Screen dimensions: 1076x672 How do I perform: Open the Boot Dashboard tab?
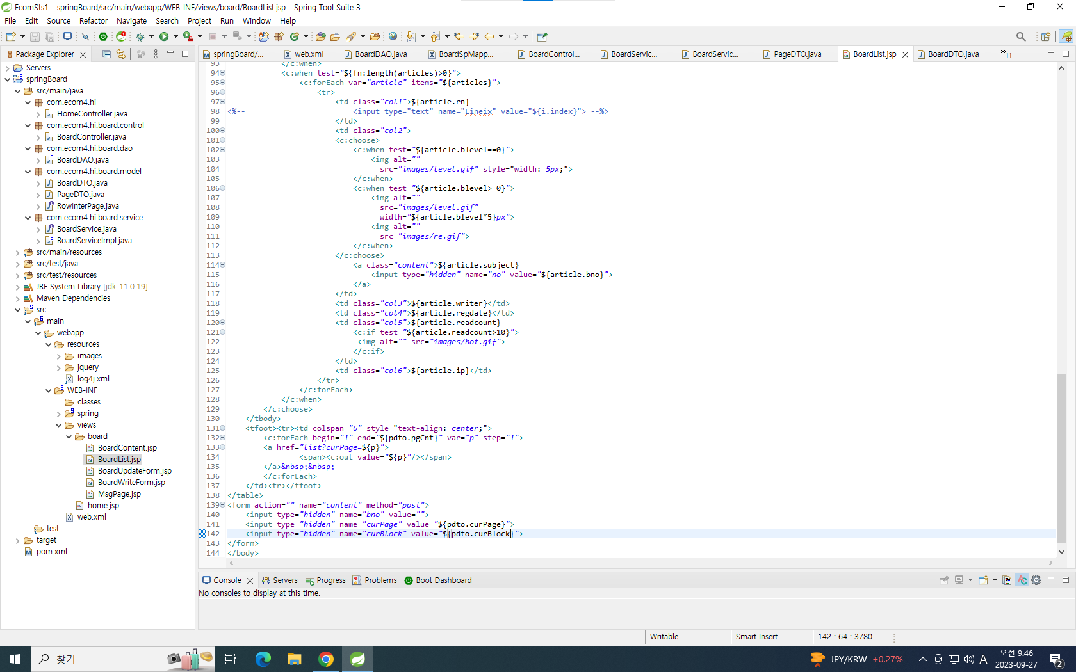(x=438, y=580)
